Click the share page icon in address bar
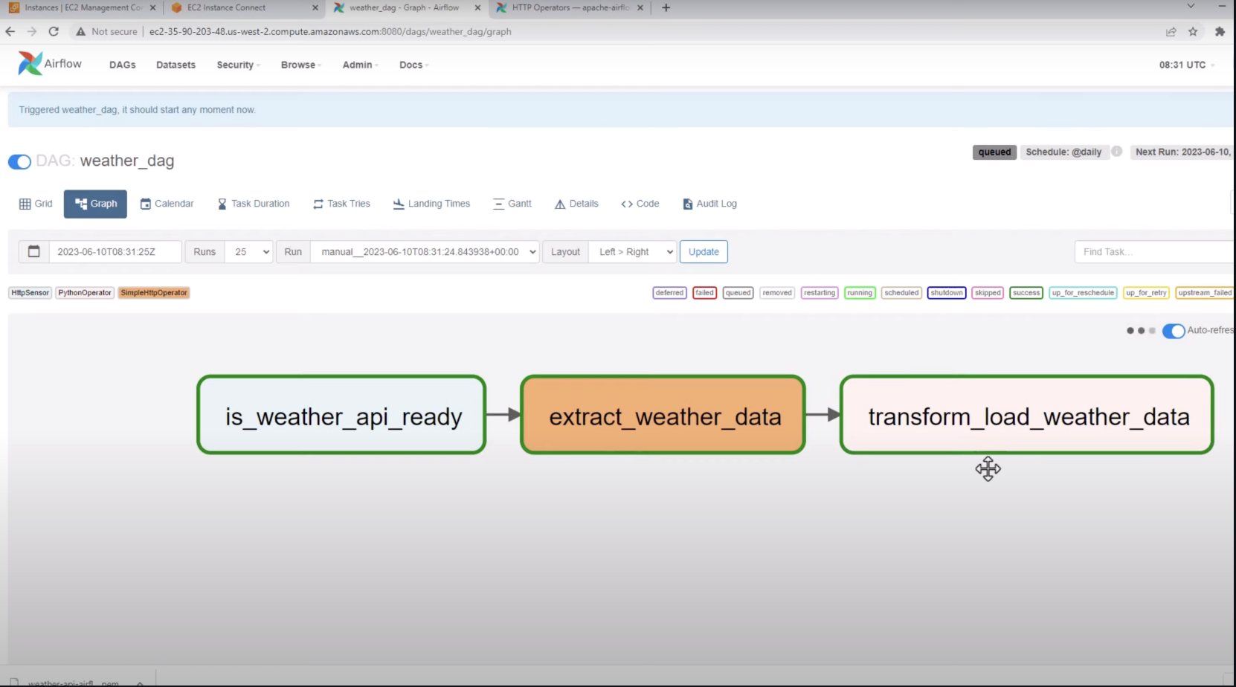The height and width of the screenshot is (687, 1236). (x=1171, y=31)
